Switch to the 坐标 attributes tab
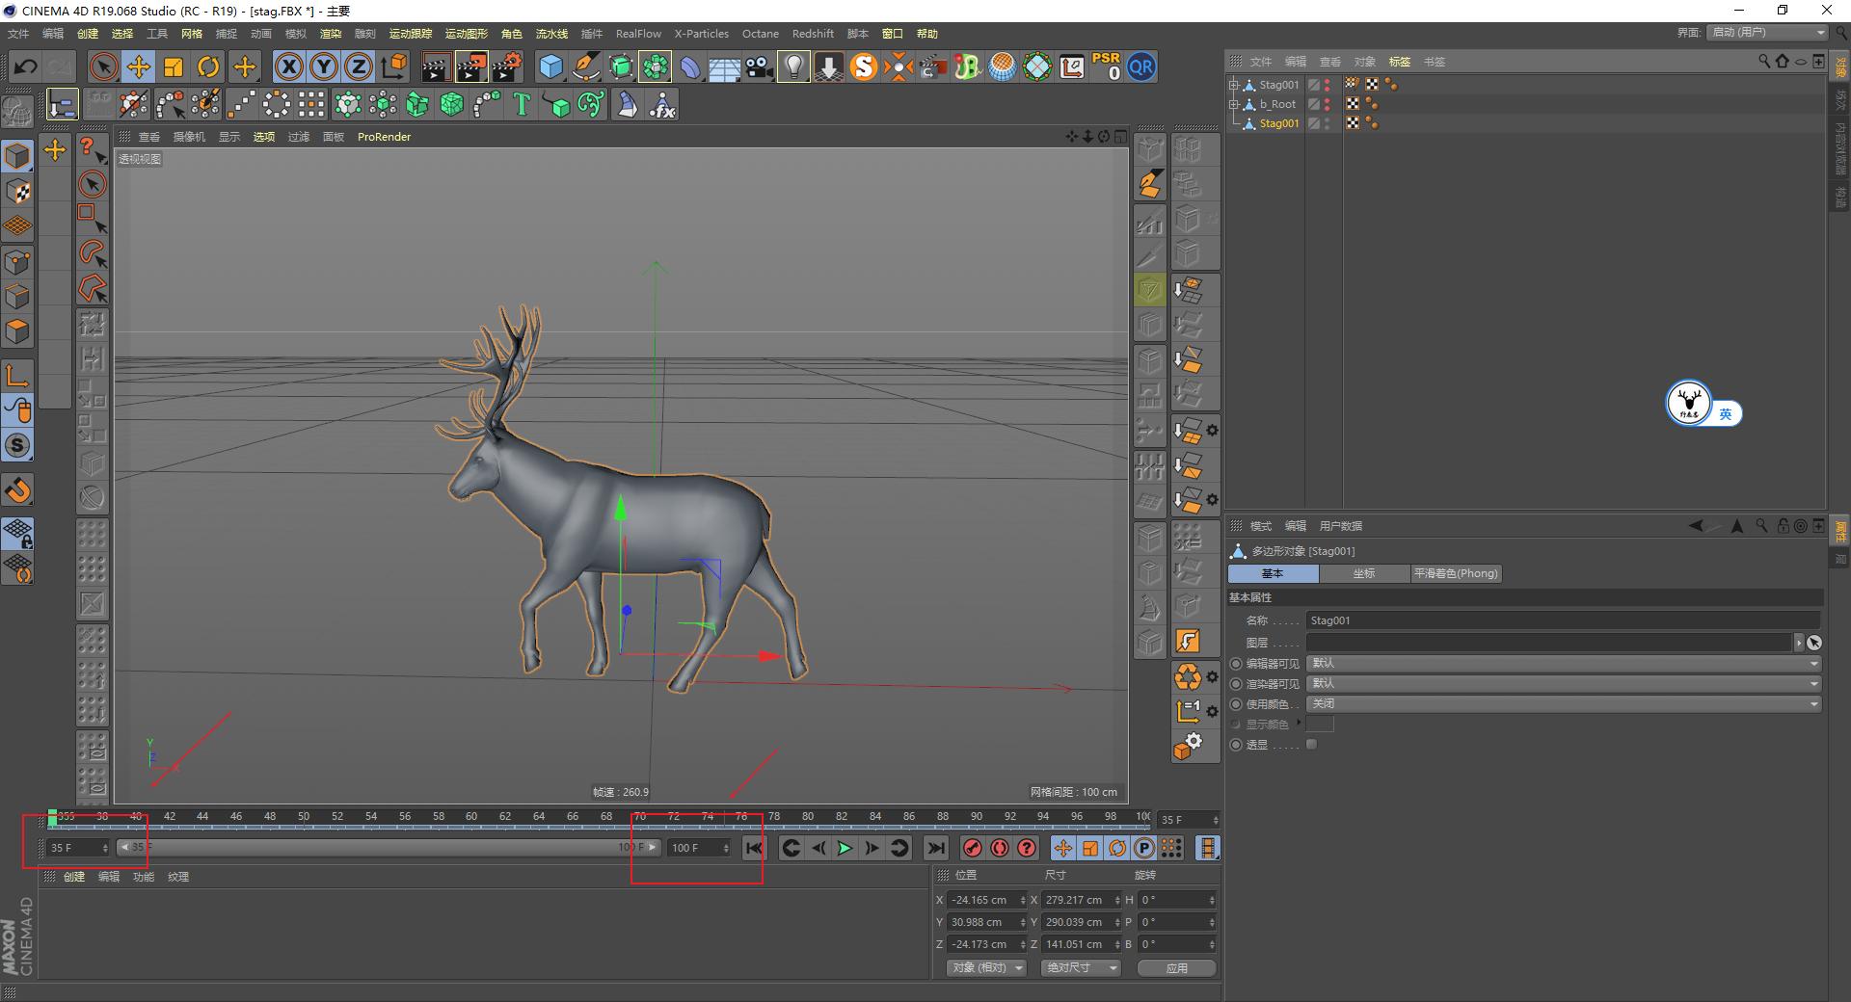The image size is (1851, 1002). pyautogui.click(x=1363, y=573)
